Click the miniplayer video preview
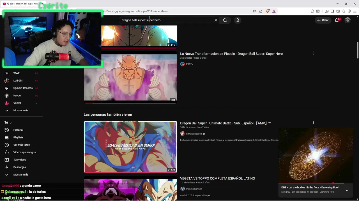 [x=316, y=155]
